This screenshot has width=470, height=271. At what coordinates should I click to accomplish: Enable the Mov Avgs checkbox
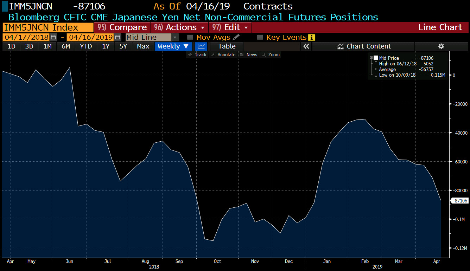[190, 37]
